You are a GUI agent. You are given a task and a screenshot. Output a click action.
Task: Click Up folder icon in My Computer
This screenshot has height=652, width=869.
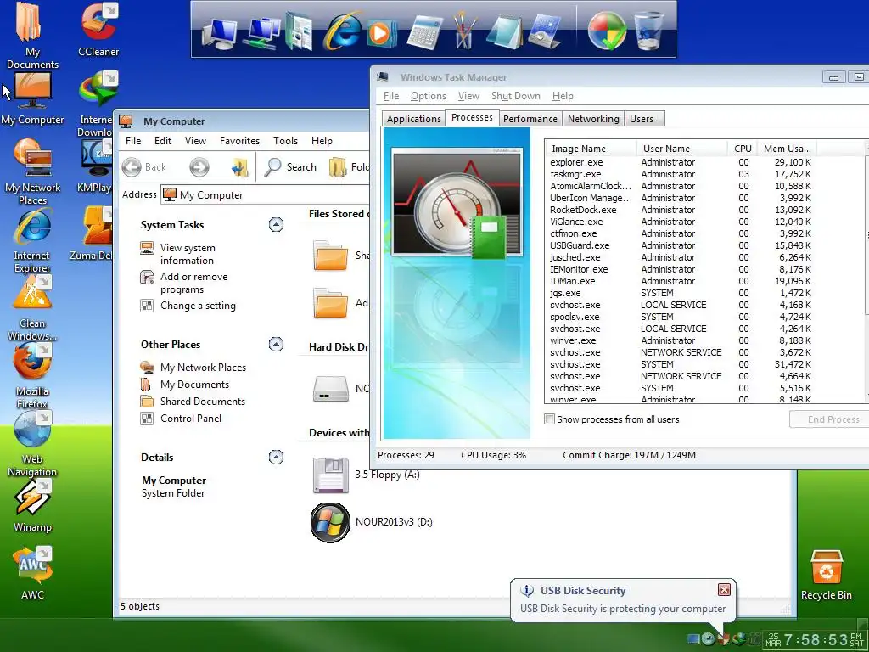click(239, 167)
